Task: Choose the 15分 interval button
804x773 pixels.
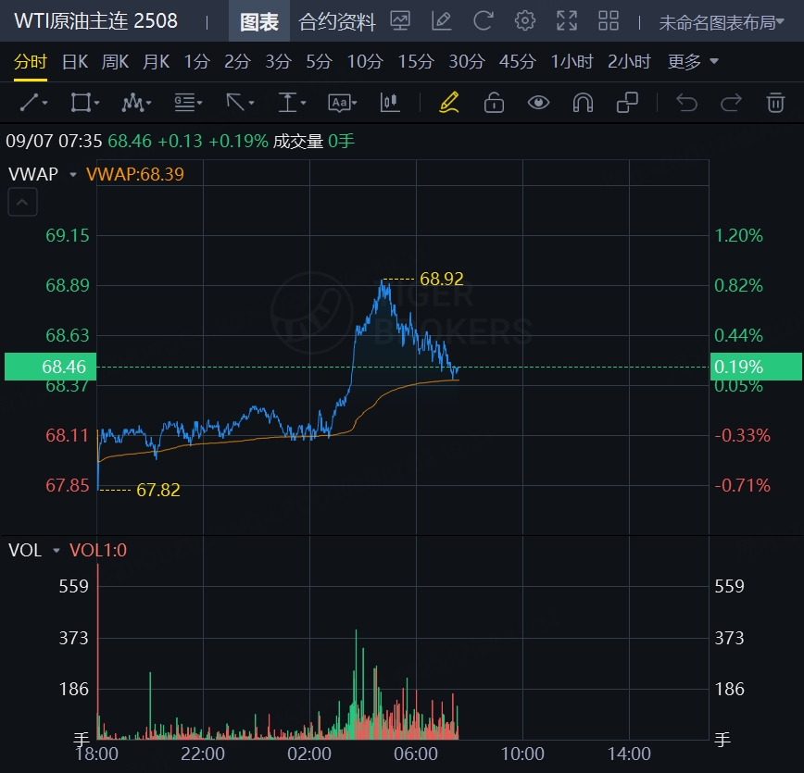Action: [416, 62]
